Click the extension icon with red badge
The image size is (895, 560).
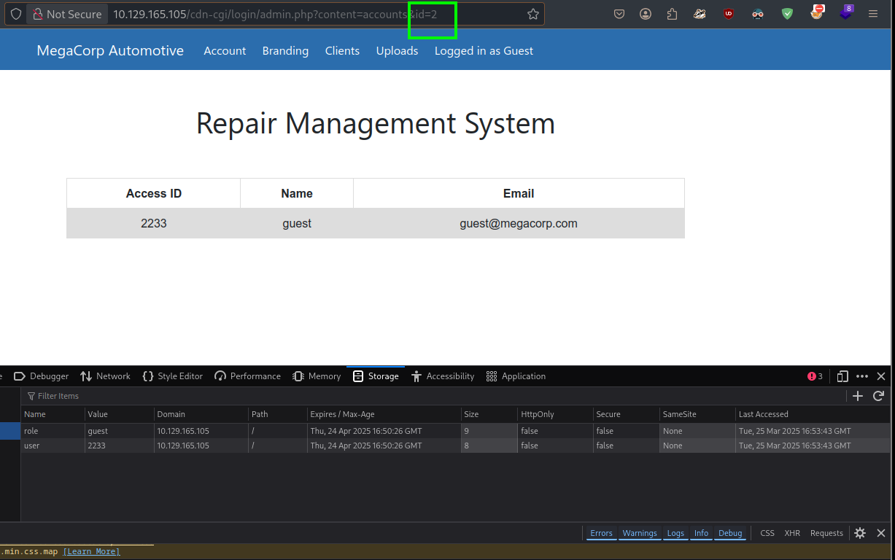coord(818,12)
